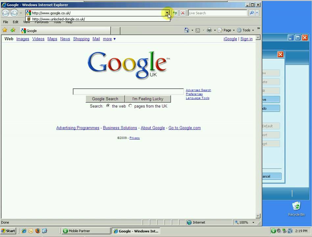
Task: Select 'pages from the UK' radio option
Action: [x=130, y=106]
